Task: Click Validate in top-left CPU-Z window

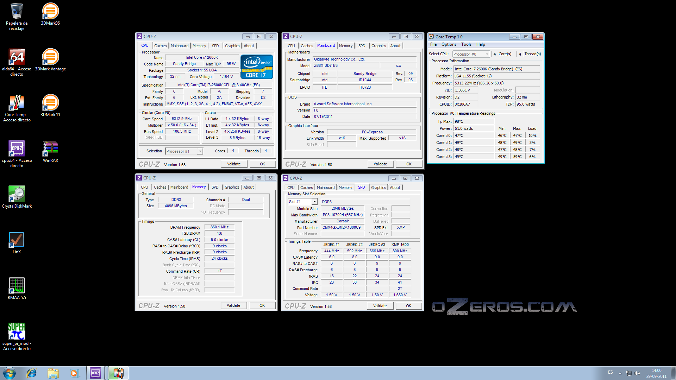Action: click(234, 164)
